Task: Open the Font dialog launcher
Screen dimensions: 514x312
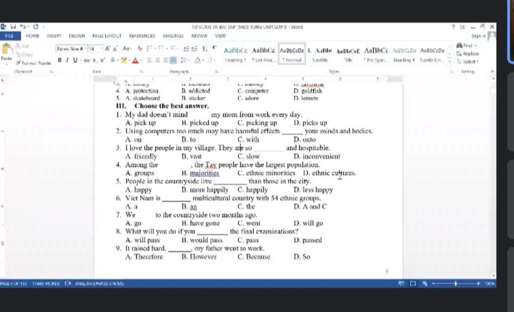Action: tap(142, 71)
